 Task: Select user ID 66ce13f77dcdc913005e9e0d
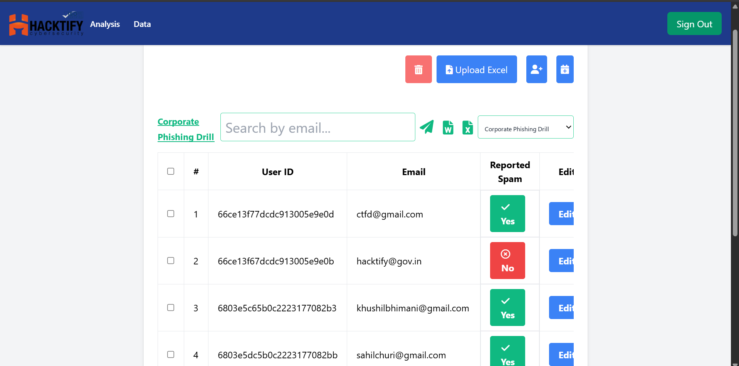click(x=276, y=214)
